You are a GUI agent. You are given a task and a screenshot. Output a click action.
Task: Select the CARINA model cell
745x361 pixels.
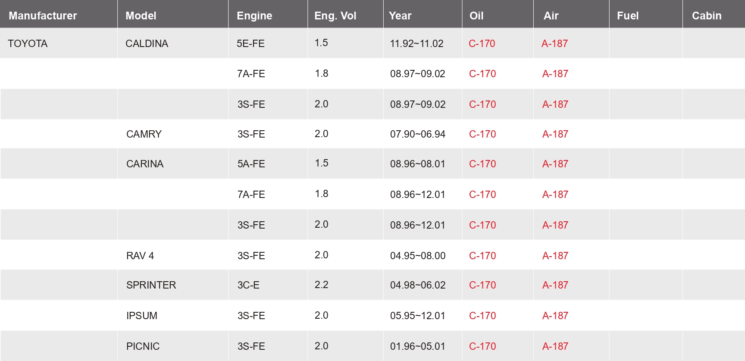[x=145, y=164]
